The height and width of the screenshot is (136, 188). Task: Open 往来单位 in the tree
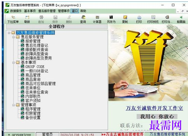[33, 88]
